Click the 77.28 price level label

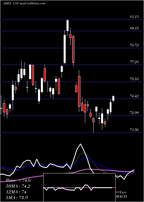pyautogui.click(x=134, y=62)
